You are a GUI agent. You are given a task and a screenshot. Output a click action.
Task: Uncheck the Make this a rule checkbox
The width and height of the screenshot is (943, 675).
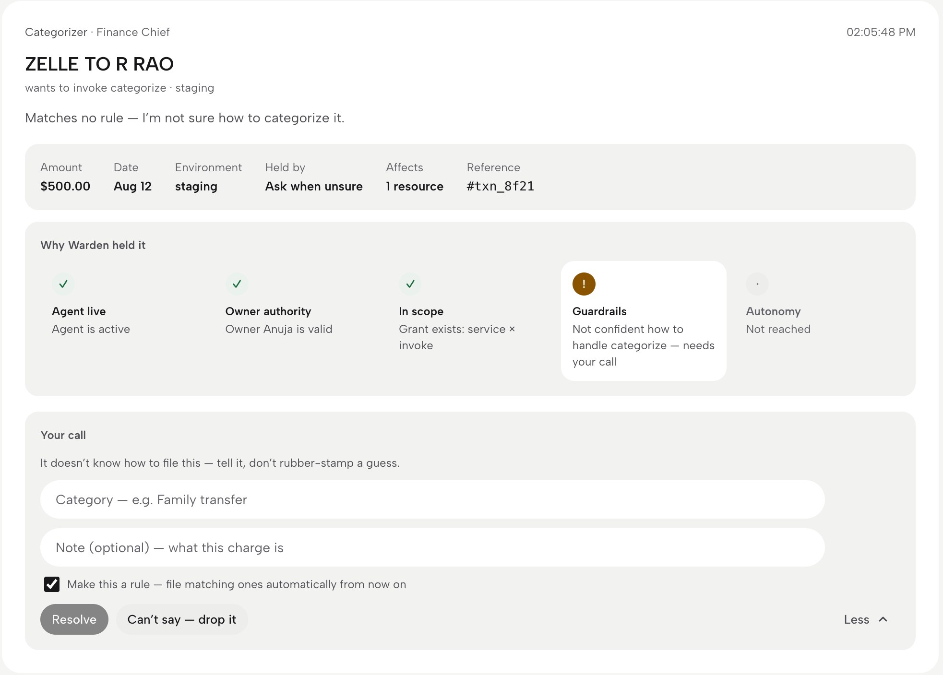pyautogui.click(x=52, y=584)
